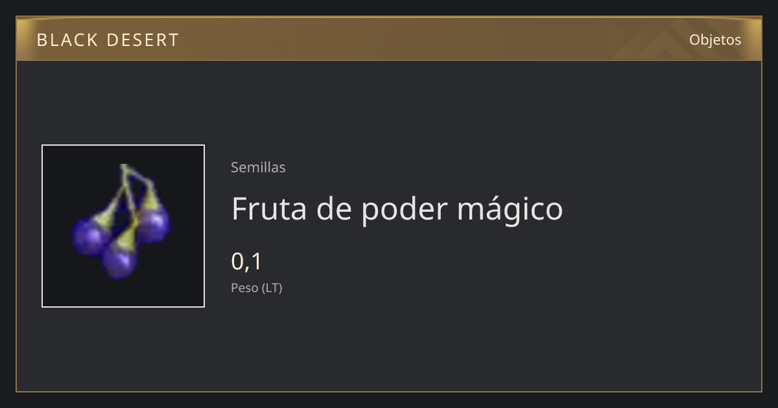778x408 pixels.
Task: Click the Fruta de poder mágico title
Action: [397, 209]
